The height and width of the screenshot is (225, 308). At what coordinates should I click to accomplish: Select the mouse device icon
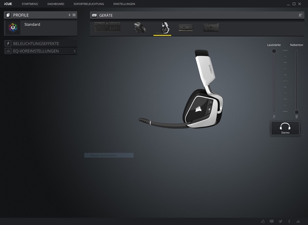pos(140,27)
